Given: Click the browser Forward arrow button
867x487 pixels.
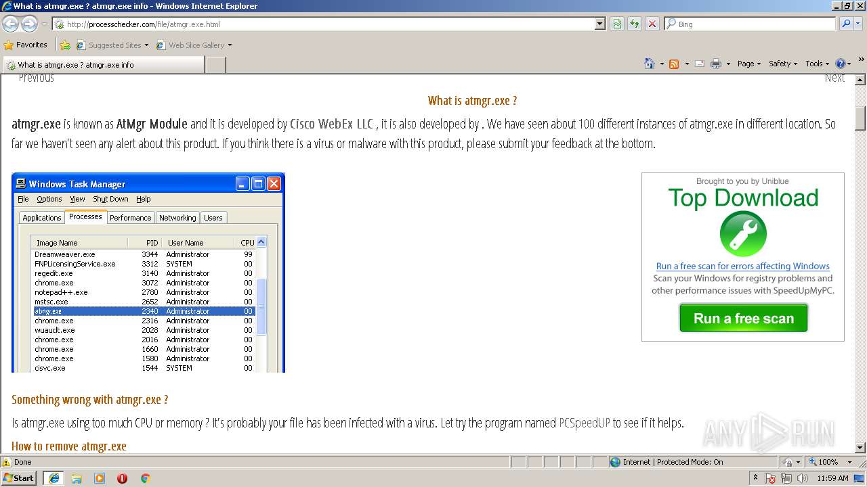Looking at the screenshot, I should click(29, 24).
